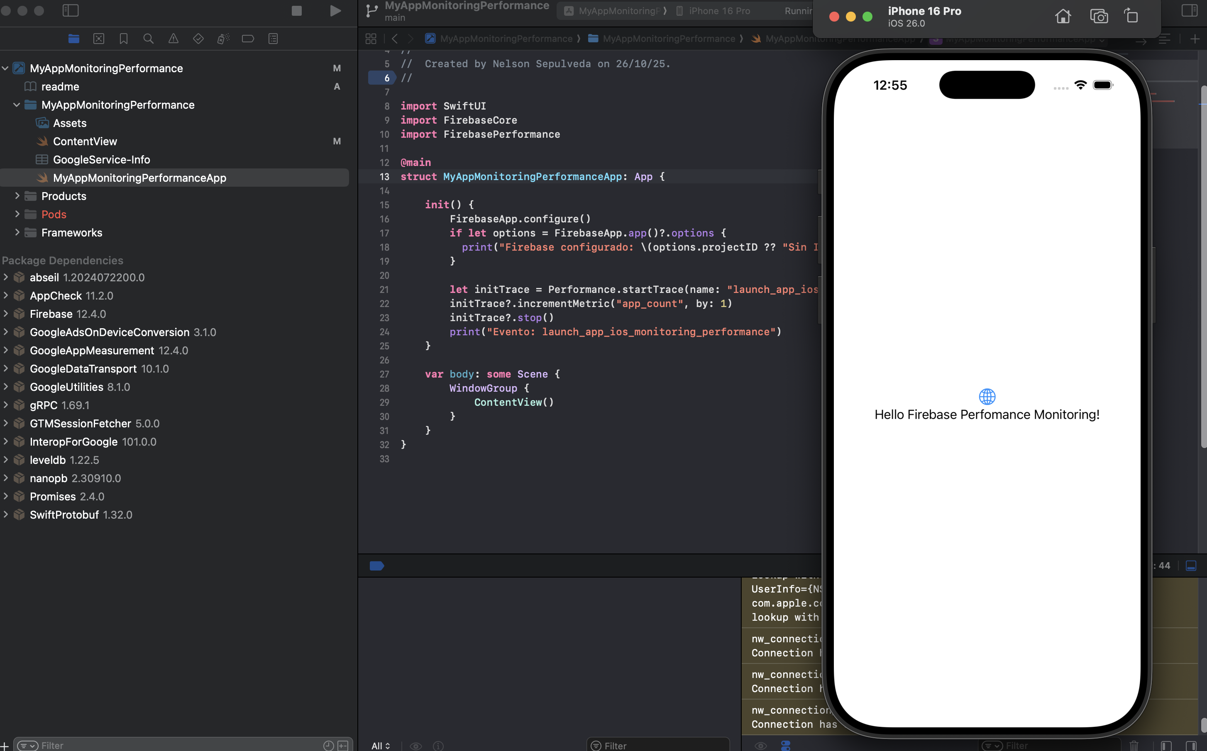Expand the Products folder

[x=17, y=196]
